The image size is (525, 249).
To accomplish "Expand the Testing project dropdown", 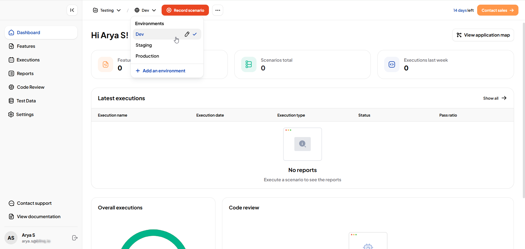I will click(107, 10).
